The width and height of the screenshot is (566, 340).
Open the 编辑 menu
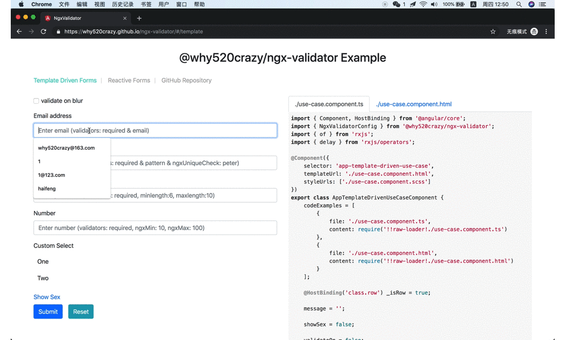(82, 5)
